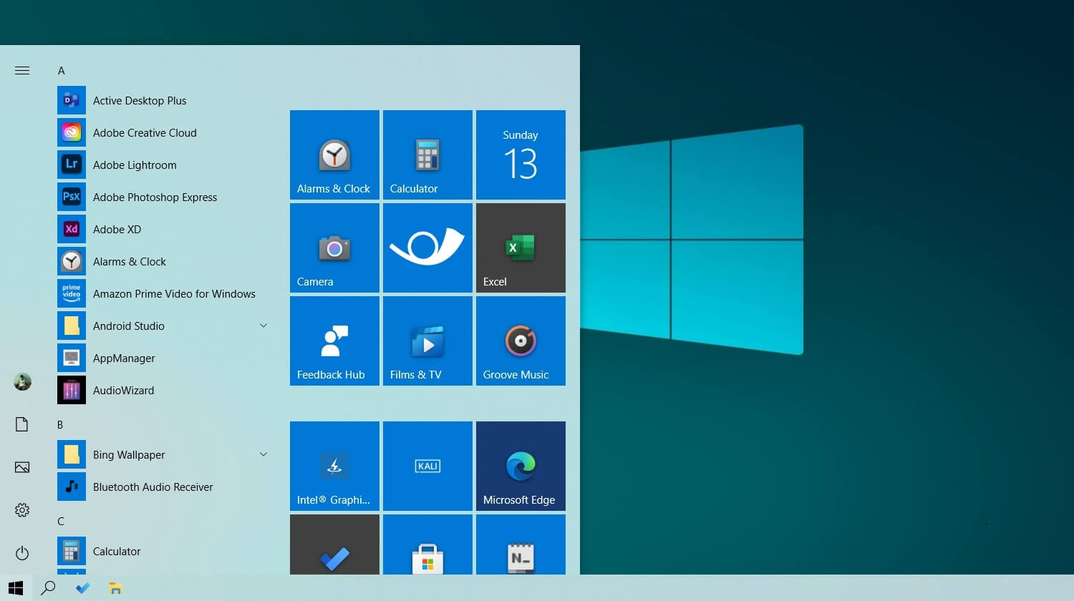This screenshot has height=601, width=1074.
Task: Select the 'Adobe Creative Cloud' text
Action: click(145, 133)
